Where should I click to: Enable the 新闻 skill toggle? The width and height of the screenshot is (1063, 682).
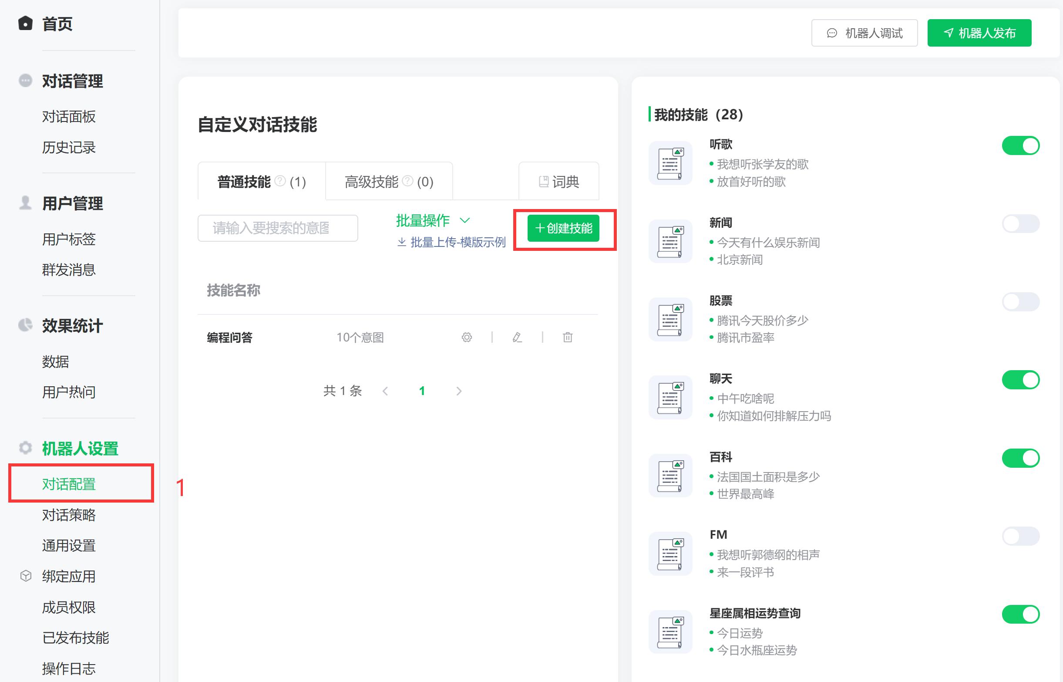click(1020, 224)
